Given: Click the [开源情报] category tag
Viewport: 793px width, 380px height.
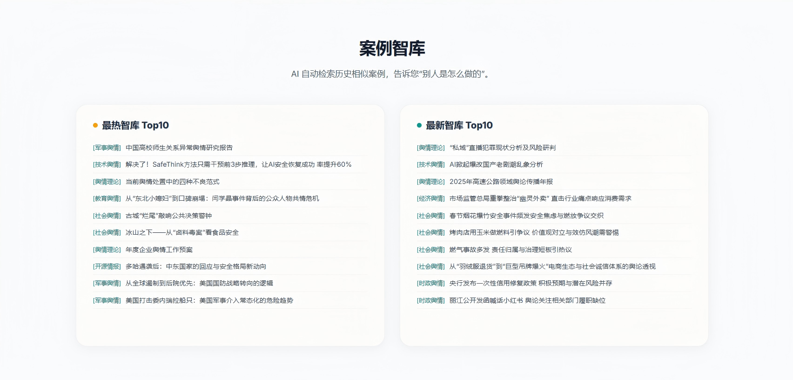Looking at the screenshot, I should 107,266.
